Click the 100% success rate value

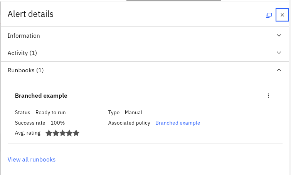point(57,123)
